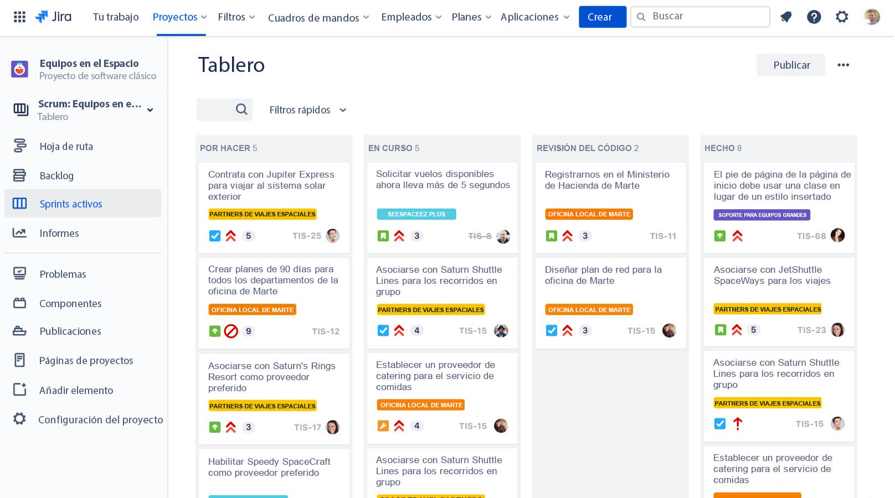Click the improvement icon on TIS-68 card

coord(720,236)
